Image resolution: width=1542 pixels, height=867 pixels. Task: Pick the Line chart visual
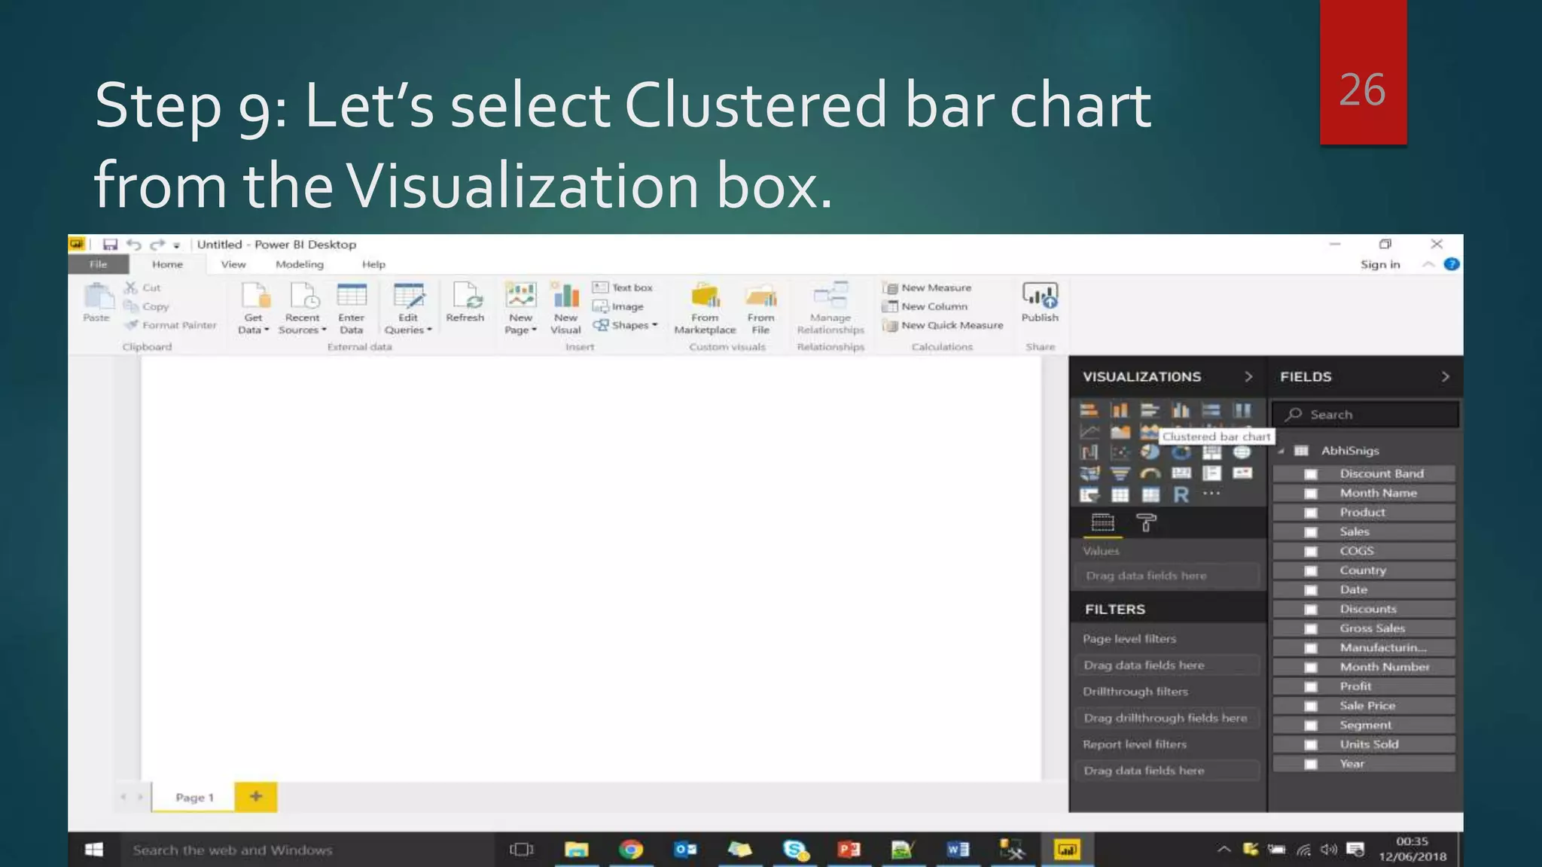[1089, 431]
